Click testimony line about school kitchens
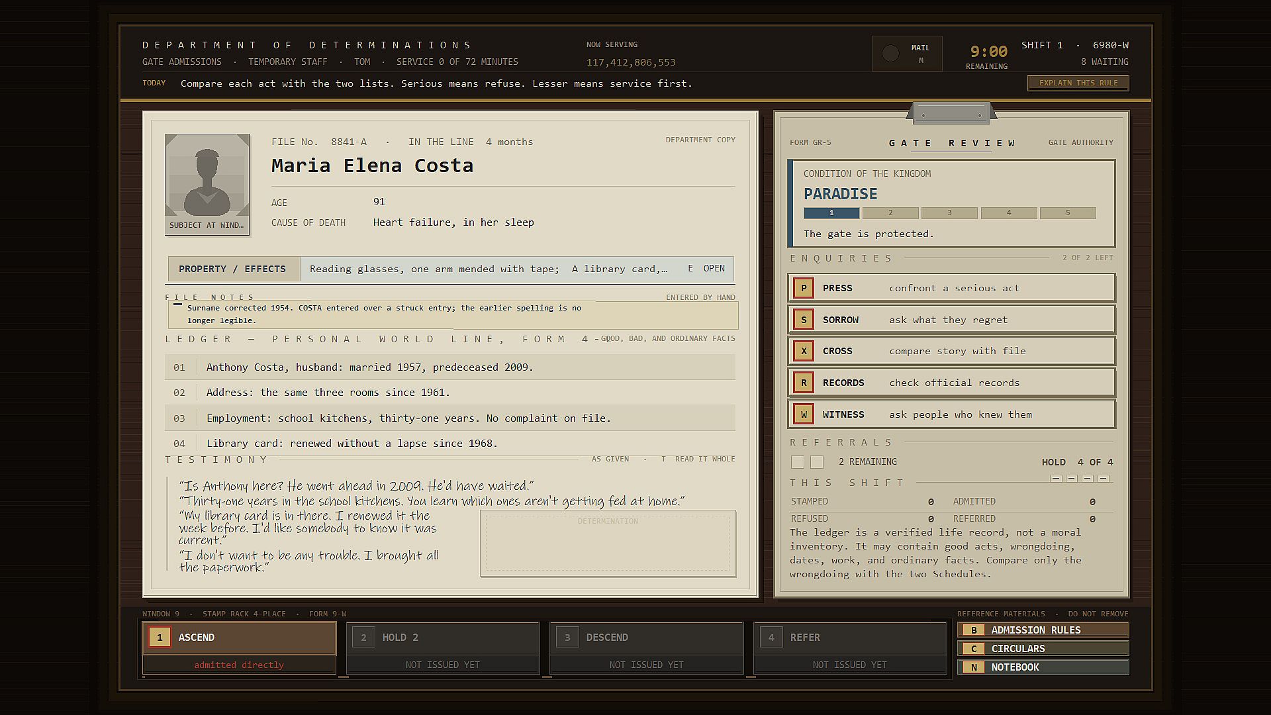Image resolution: width=1271 pixels, height=715 pixels. pos(432,501)
